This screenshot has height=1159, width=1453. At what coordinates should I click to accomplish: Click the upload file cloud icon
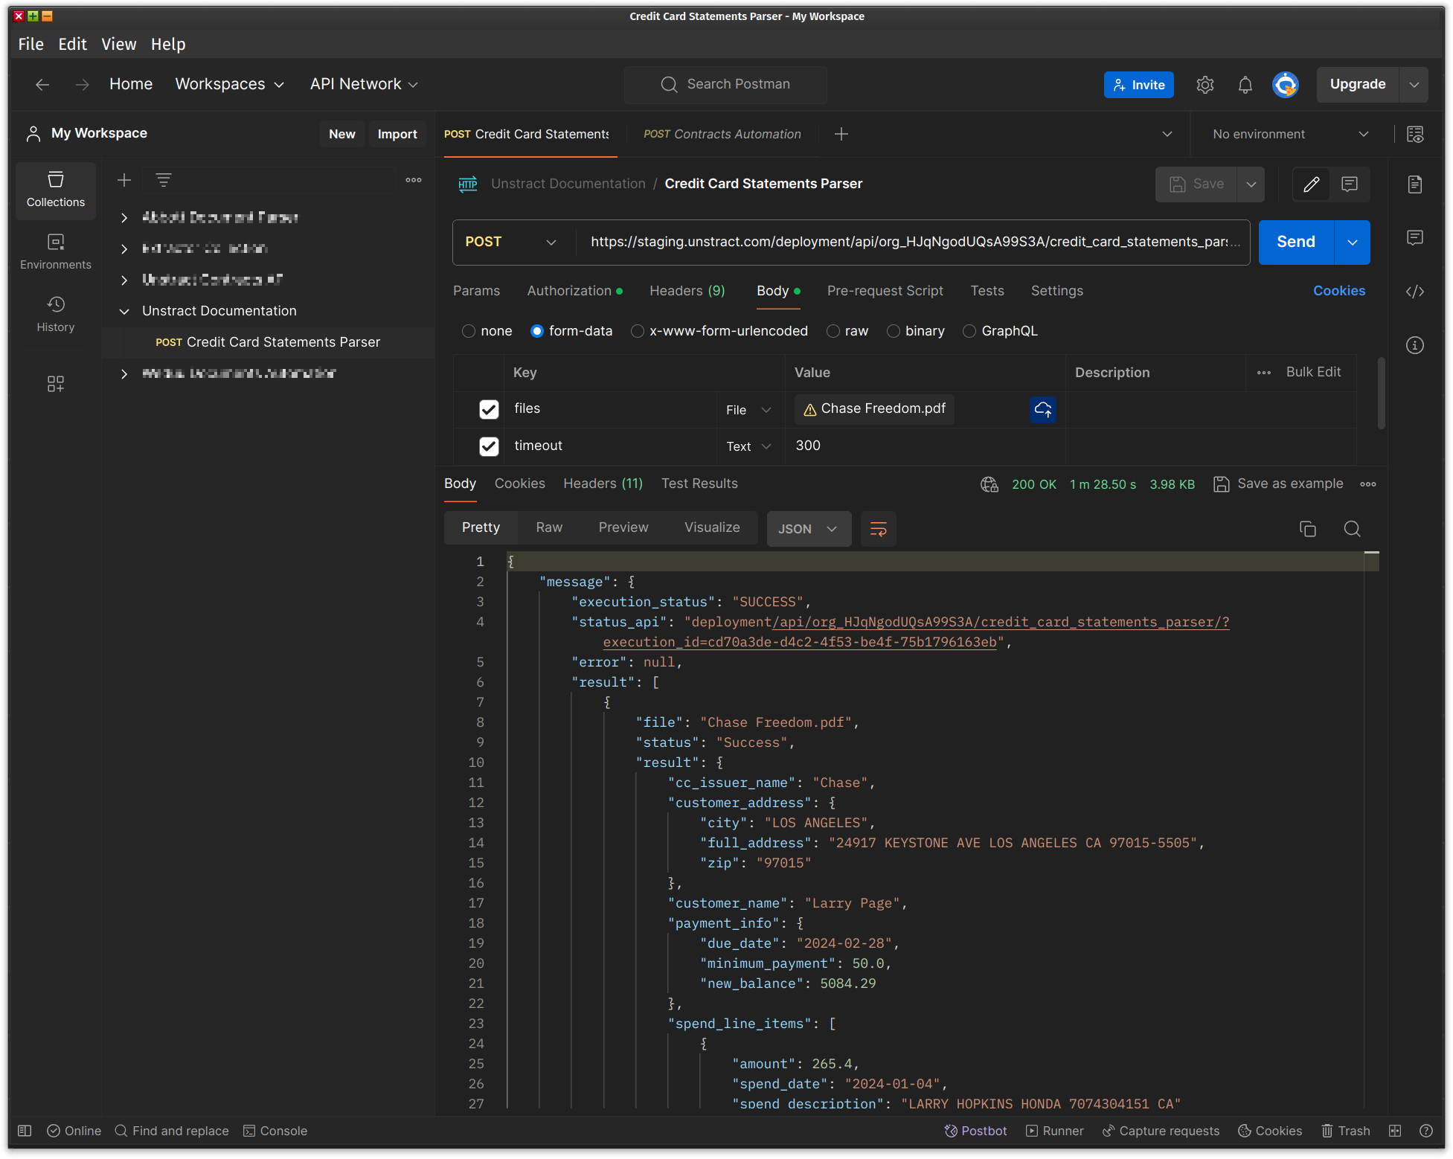[1042, 409]
